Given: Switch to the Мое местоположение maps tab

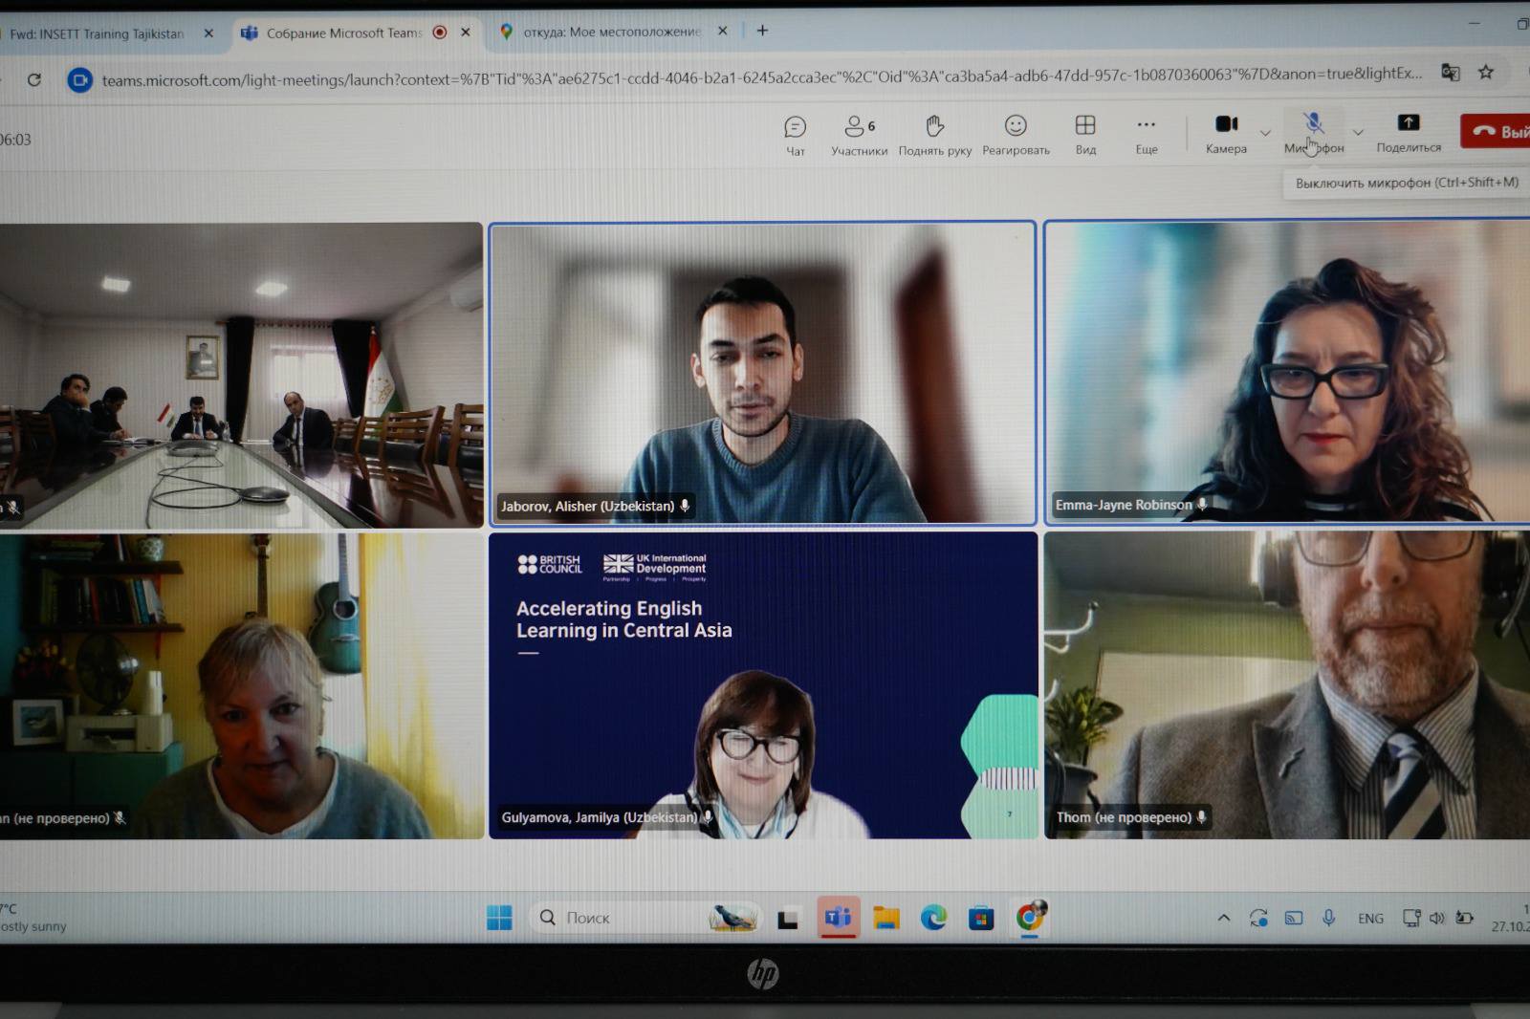Looking at the screenshot, I should click(x=611, y=32).
